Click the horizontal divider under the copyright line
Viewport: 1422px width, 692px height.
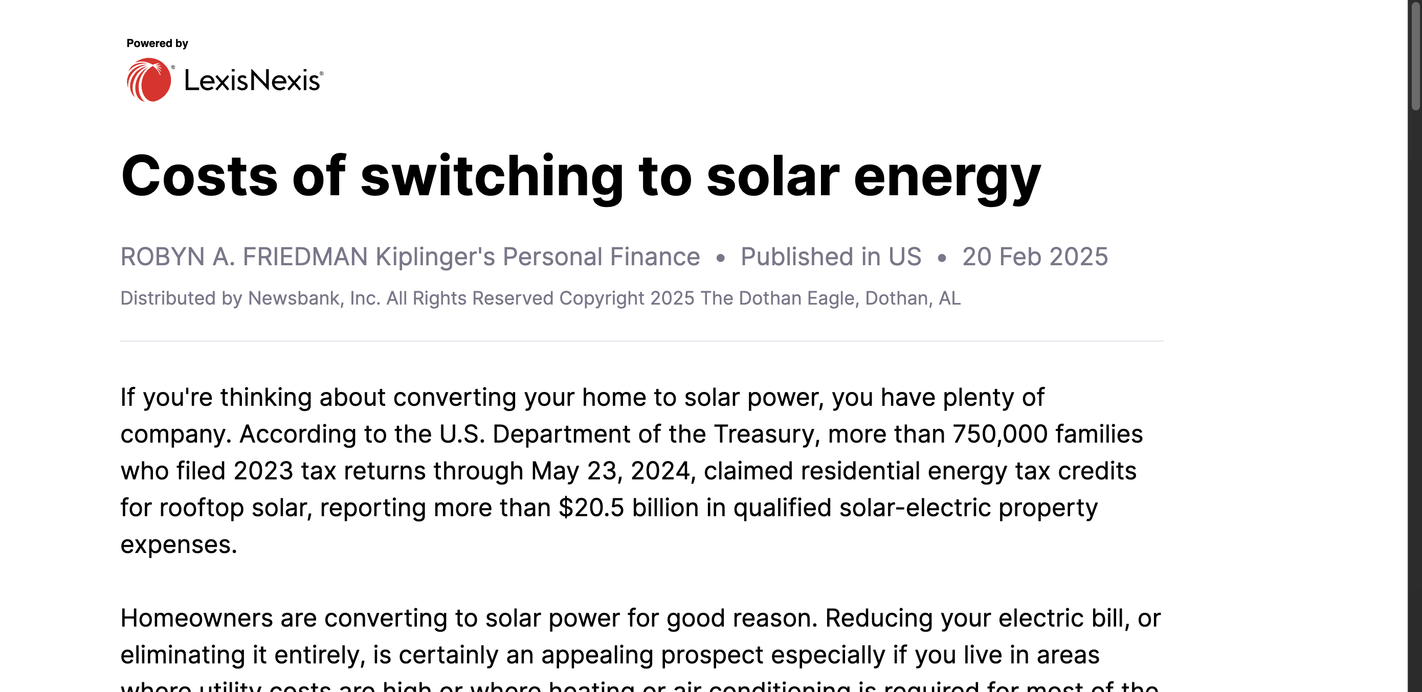click(641, 341)
